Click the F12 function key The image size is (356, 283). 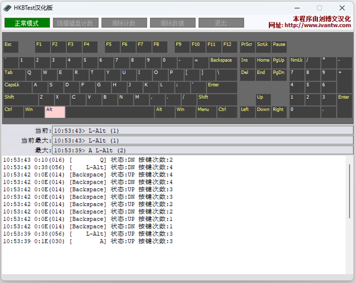tap(230, 47)
